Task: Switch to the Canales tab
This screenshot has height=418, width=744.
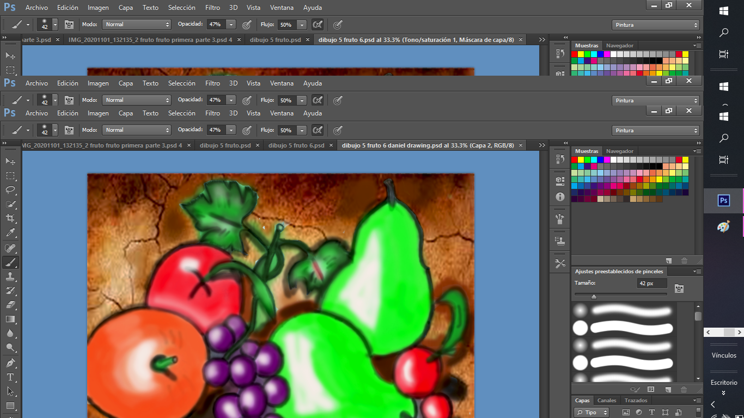Action: 607,401
